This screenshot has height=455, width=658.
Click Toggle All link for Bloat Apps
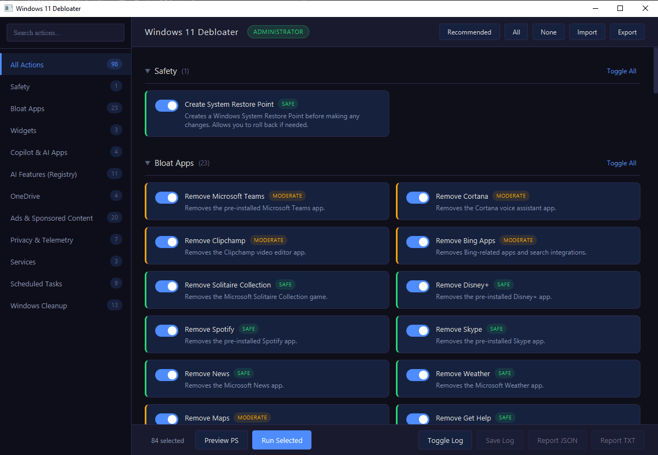click(x=621, y=163)
